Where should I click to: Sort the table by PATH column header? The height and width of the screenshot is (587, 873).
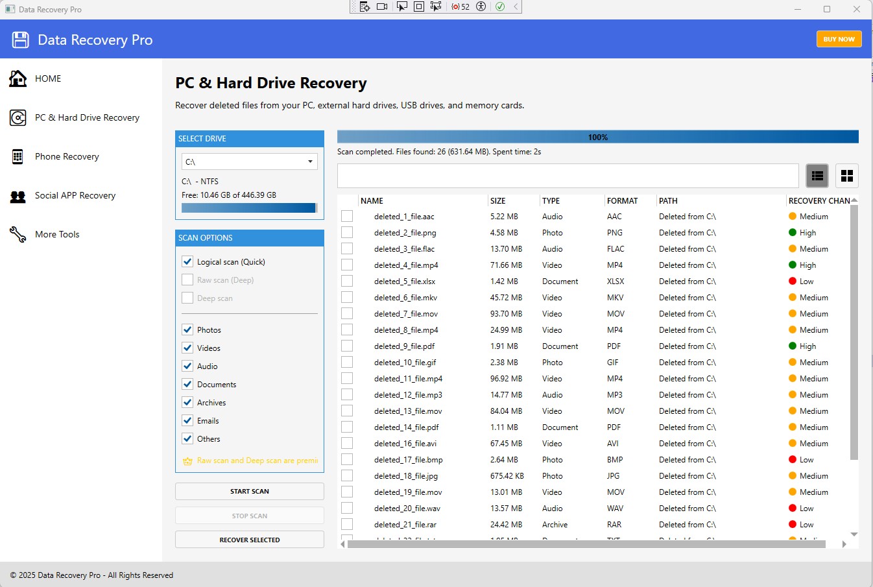(721, 201)
